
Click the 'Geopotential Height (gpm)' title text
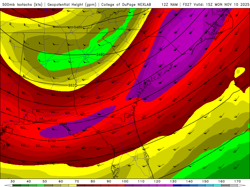pyautogui.click(x=72, y=5)
